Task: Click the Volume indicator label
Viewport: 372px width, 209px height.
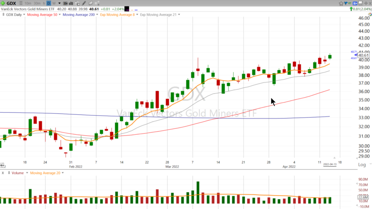Action: 17,173
